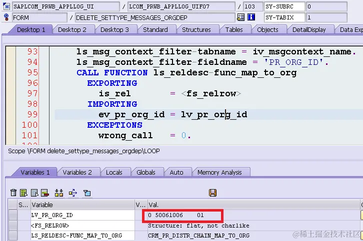
Task: Click the list icon with the red minus
Action: [45, 193]
